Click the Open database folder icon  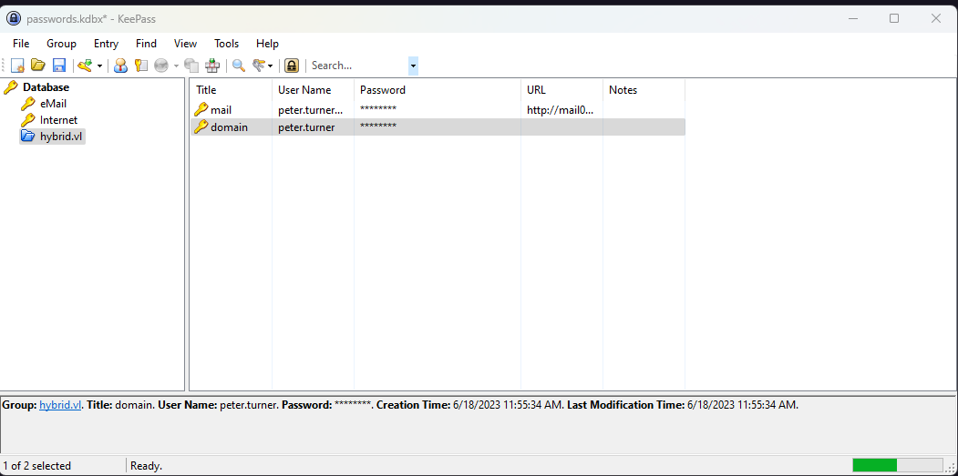(x=38, y=66)
